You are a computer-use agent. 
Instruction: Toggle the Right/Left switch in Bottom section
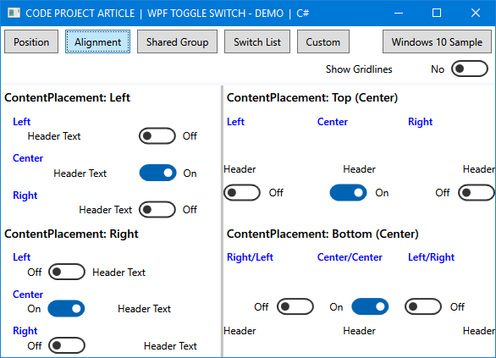click(x=295, y=306)
